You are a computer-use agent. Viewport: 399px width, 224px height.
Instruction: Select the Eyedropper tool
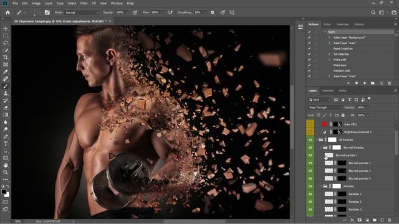(x=6, y=72)
